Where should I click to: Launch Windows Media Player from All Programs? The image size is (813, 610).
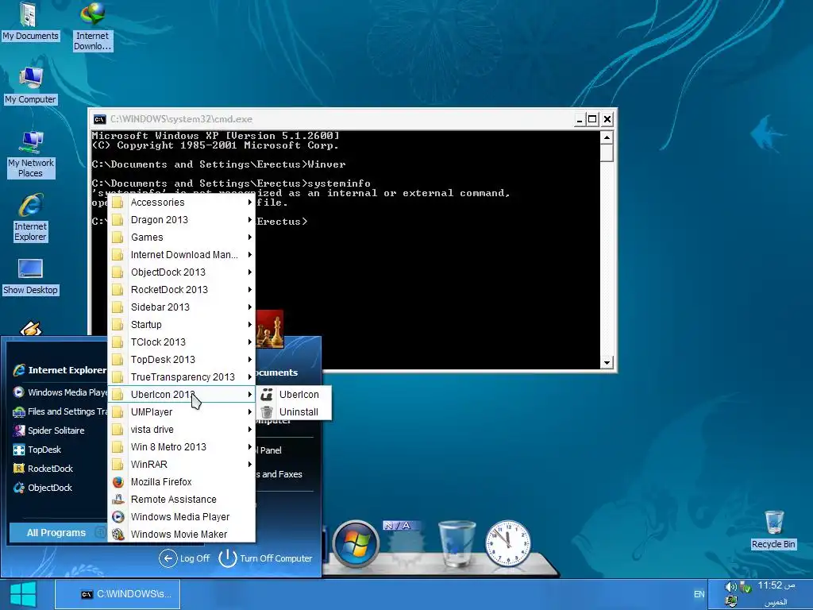coord(182,516)
